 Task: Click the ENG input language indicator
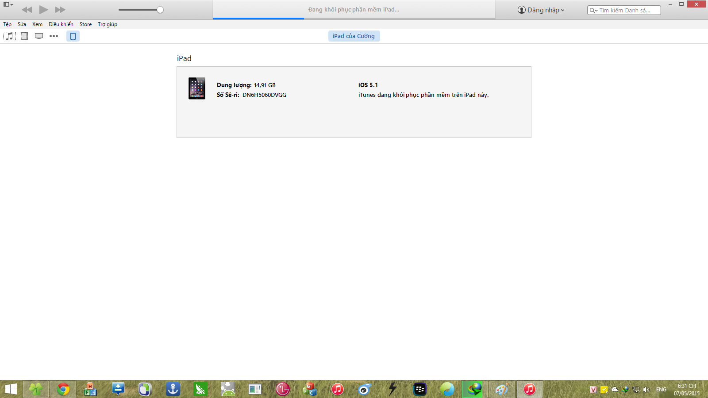[x=661, y=390]
